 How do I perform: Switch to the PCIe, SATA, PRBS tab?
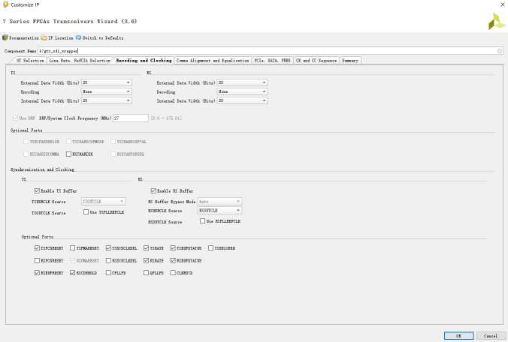[273, 61]
